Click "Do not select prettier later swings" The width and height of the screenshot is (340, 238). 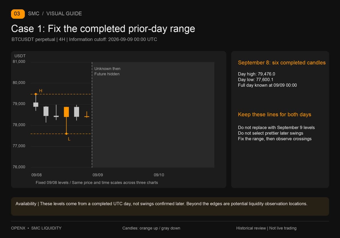(271, 133)
